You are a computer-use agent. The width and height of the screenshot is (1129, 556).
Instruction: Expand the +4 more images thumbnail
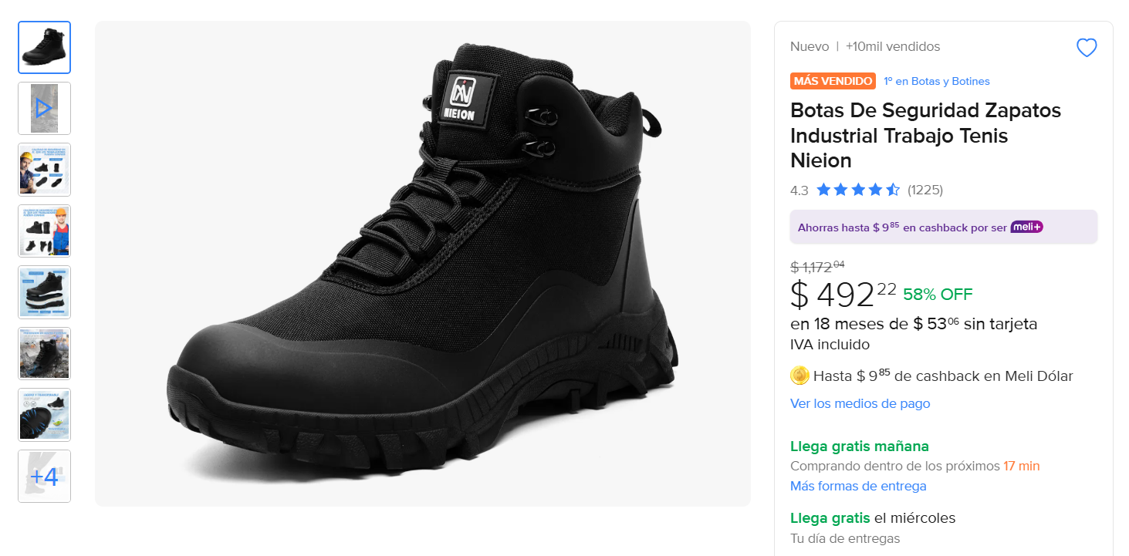coord(44,476)
